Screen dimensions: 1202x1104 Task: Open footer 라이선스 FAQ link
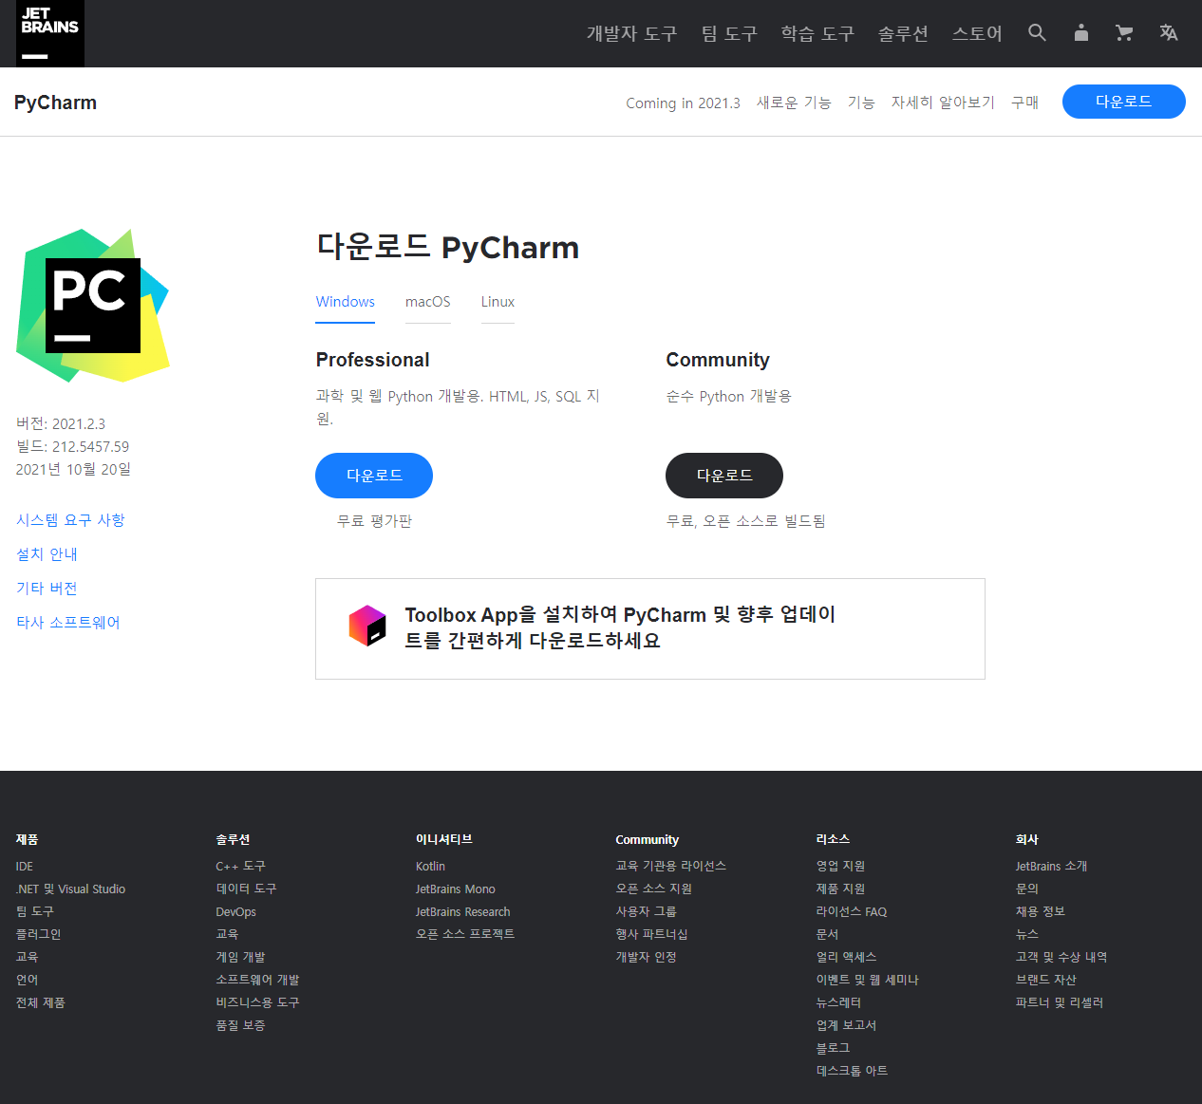(x=852, y=912)
